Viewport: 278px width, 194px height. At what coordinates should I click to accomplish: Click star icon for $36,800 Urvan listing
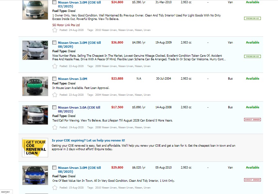(55, 66)
